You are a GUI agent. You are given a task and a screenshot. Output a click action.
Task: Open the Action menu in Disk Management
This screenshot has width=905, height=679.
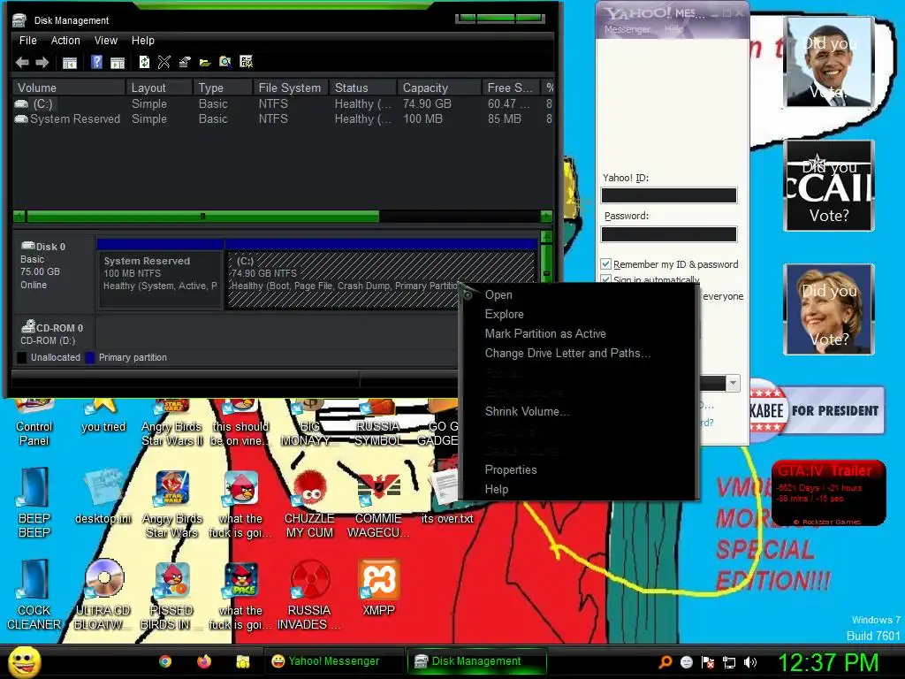pyautogui.click(x=65, y=41)
